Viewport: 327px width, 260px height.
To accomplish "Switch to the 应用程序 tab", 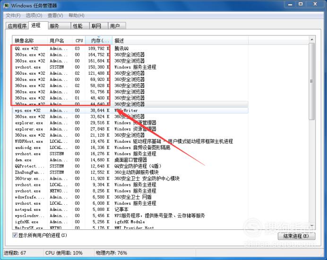I will point(17,26).
